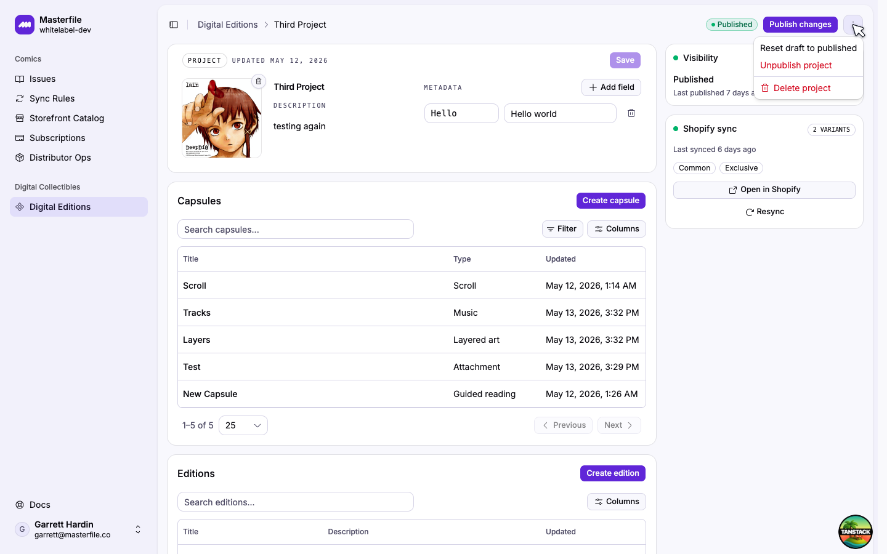Open the editions Columns menu
Image resolution: width=887 pixels, height=554 pixels.
click(617, 502)
